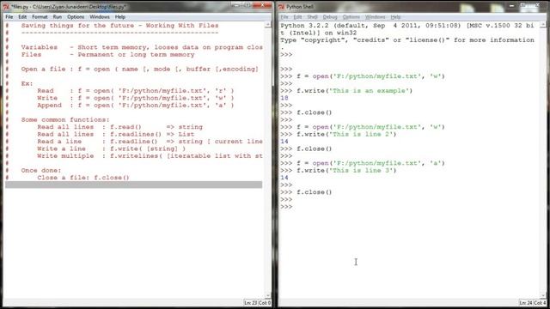Open the Help menu in files.py editor
The width and height of the screenshot is (550, 309).
pyautogui.click(x=120, y=17)
